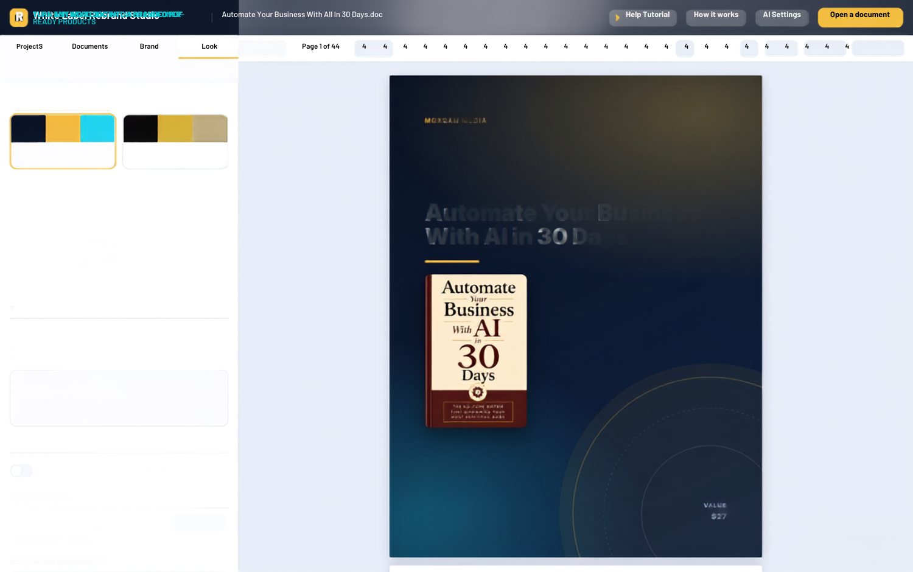The image size is (913, 572).
Task: Choose the black, gold and tan palette
Action: [x=175, y=141]
